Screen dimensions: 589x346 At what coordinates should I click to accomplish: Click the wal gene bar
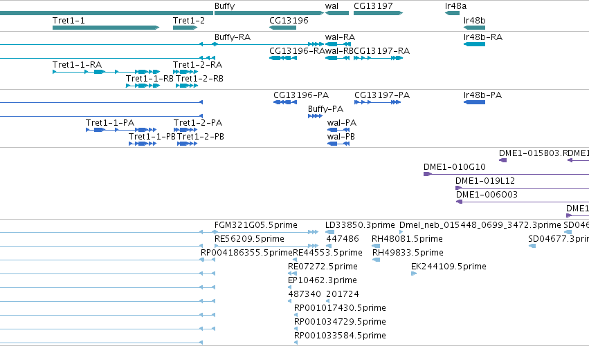click(x=337, y=13)
